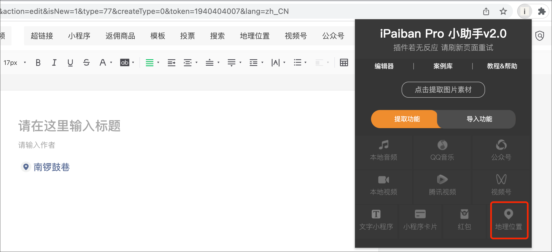This screenshot has width=552, height=252.
Task: Open the 案例库 link in plugin panel
Action: (443, 66)
